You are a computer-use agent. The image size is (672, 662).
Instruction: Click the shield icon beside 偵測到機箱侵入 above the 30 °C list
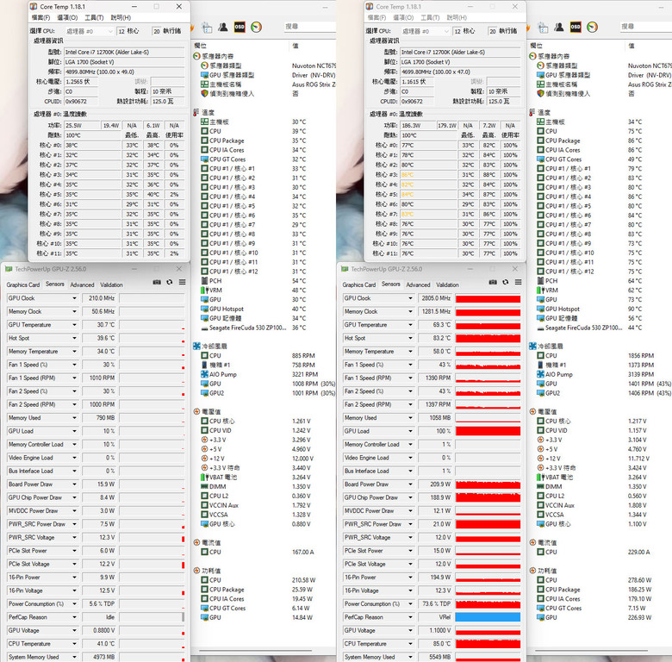pyautogui.click(x=205, y=93)
